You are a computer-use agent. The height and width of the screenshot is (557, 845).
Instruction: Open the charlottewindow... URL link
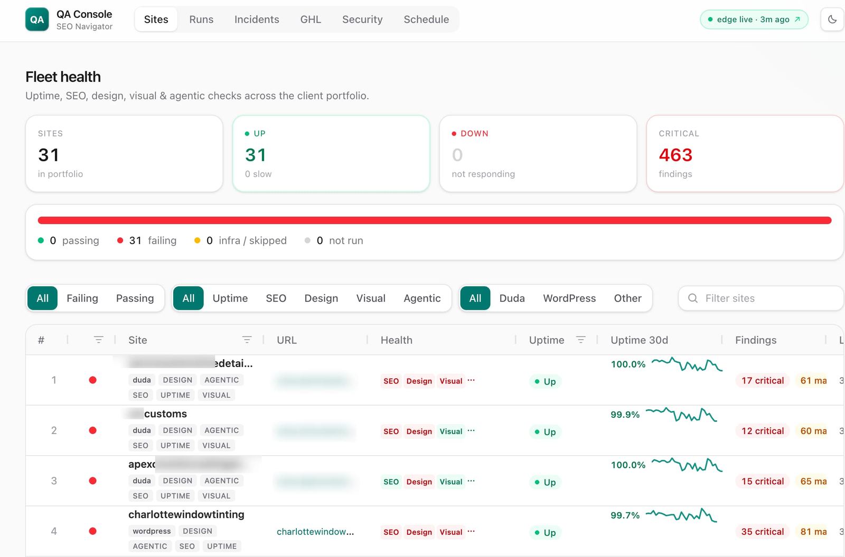click(315, 532)
